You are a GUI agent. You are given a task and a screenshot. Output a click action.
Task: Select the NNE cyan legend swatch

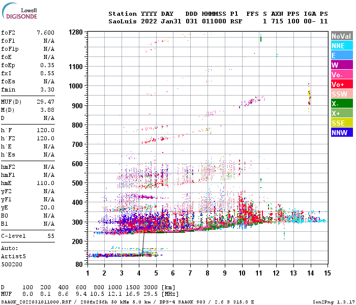click(x=342, y=46)
